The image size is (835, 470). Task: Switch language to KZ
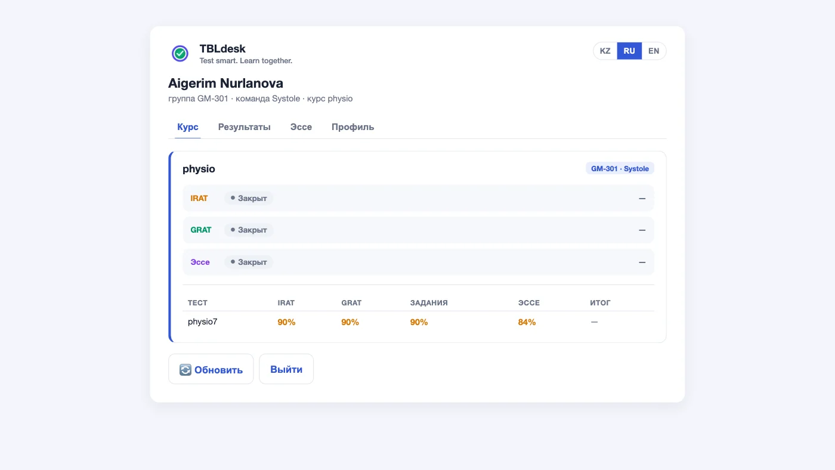click(605, 51)
